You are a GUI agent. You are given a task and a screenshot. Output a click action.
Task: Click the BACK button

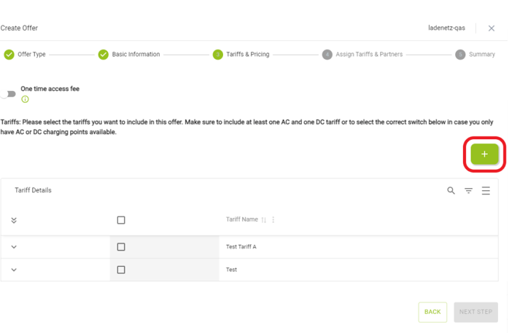point(432,312)
